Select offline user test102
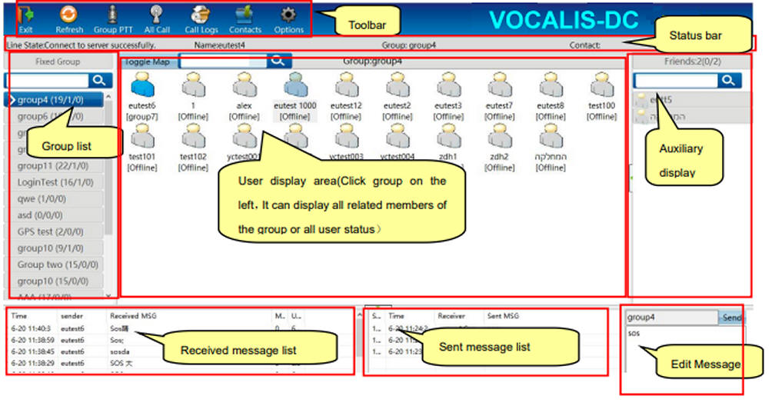 coord(193,148)
